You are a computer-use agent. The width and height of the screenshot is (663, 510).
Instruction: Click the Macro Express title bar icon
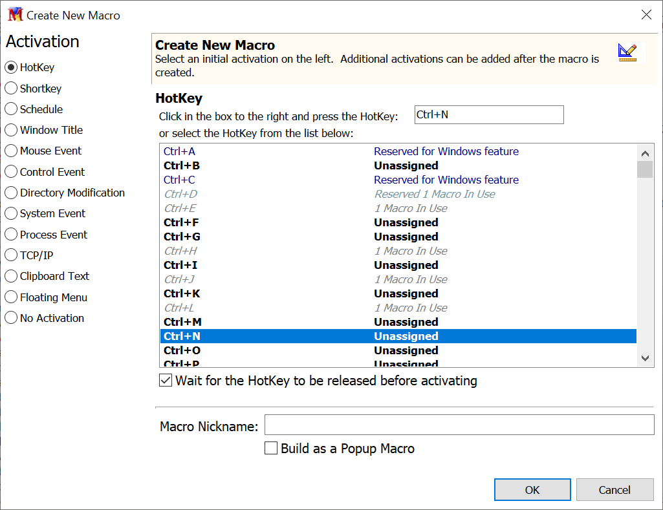14,15
